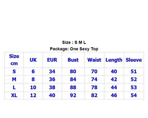The image size is (148, 118).
Task: Select the UK value 12
Action: 33,95
